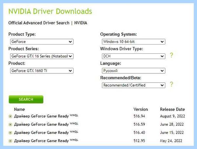Open the Product Series dropdown
Image resolution: width=197 pixels, height=149 pixels.
pos(42,56)
